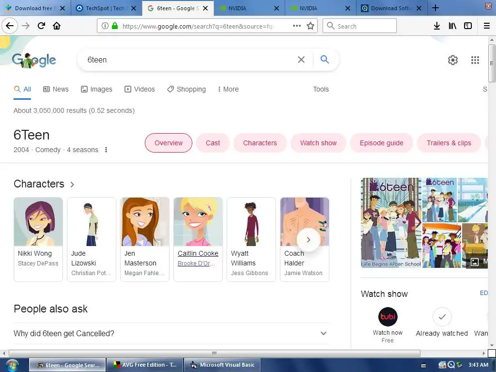The image size is (496, 372).
Task: Open the Jen Masterson character card
Action: pyautogui.click(x=145, y=239)
